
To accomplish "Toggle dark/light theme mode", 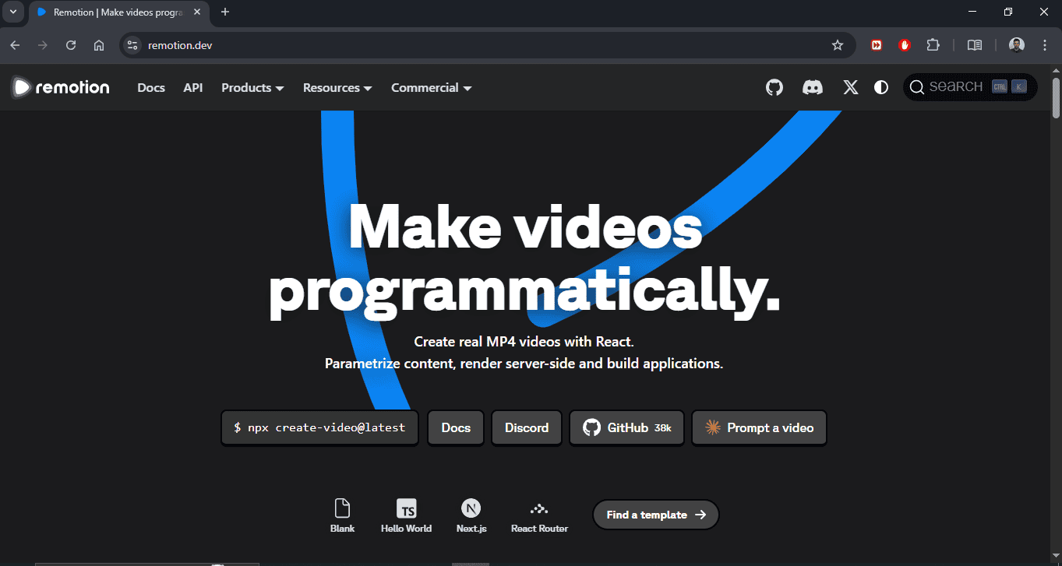I will pos(881,88).
